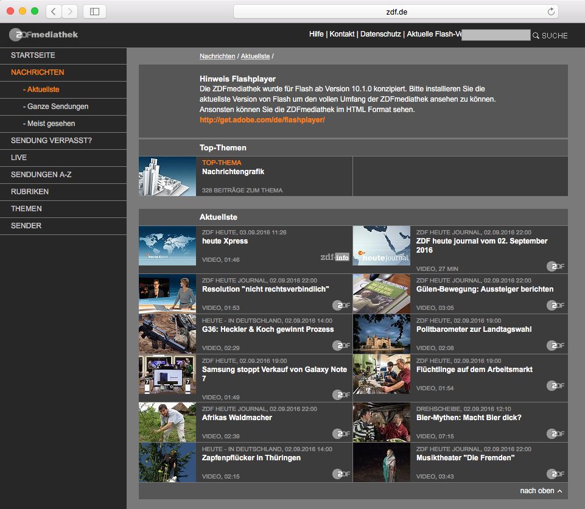Open 'ZDF heute journal vom 02. September 2016'
Screen dimensions: 585x509
pyautogui.click(x=482, y=245)
